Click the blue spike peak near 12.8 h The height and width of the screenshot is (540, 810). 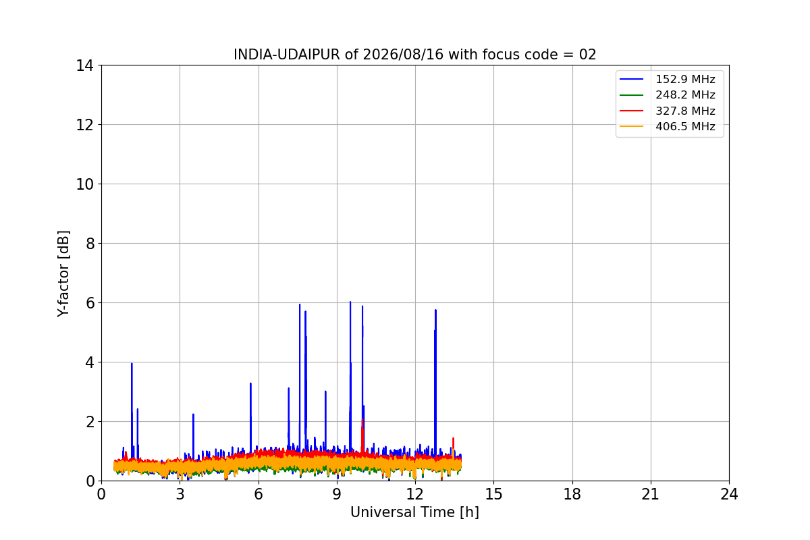(435, 310)
